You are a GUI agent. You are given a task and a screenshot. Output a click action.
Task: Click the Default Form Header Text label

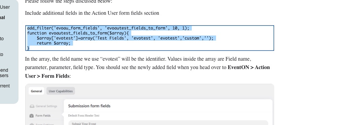coord(84,116)
